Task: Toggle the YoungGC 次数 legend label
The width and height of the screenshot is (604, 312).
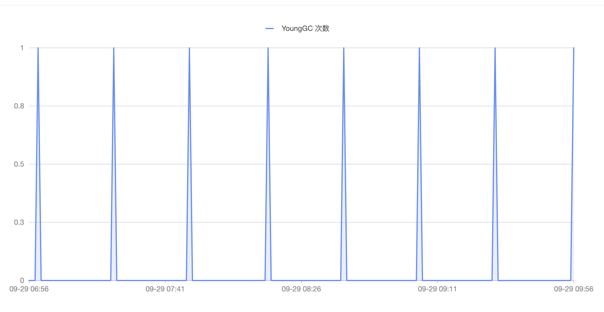Action: coord(305,28)
